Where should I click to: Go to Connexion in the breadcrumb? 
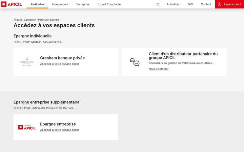click(30, 20)
